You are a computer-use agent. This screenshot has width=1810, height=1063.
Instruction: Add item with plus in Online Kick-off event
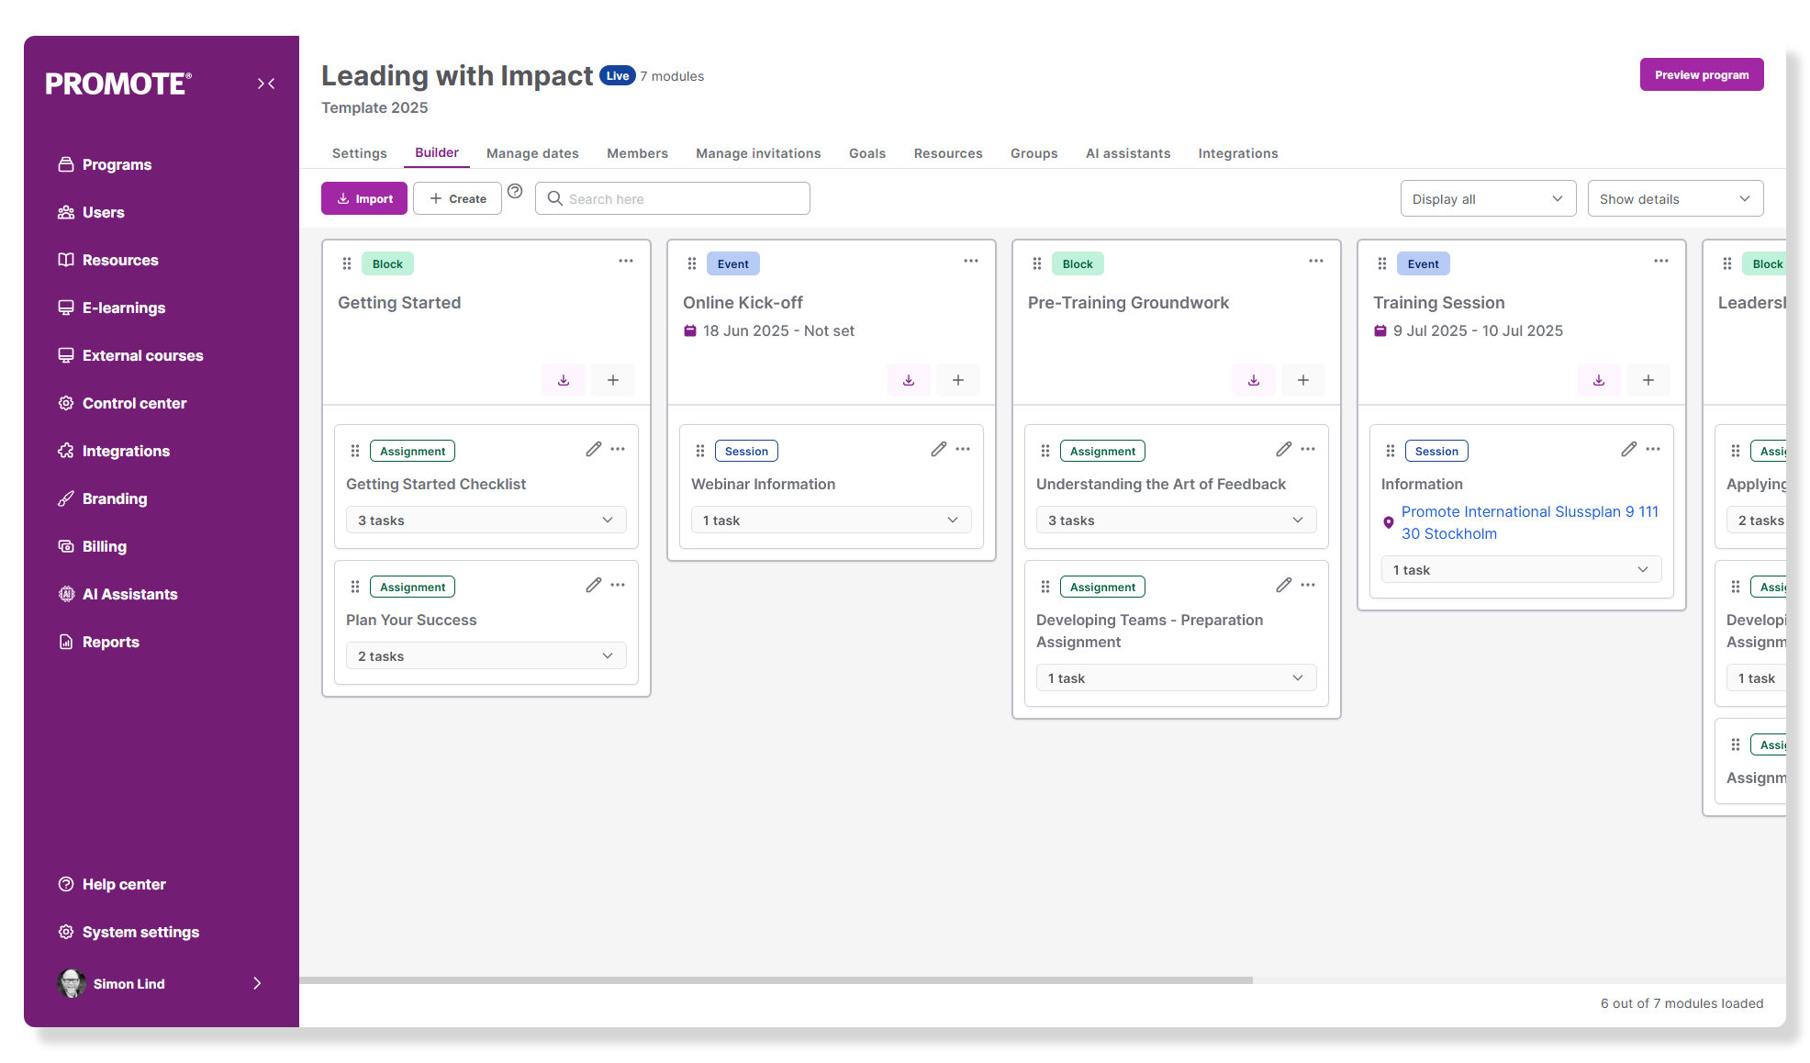click(x=958, y=380)
